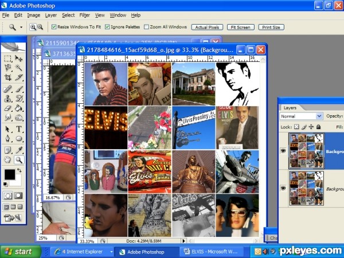Open the Image menu
This screenshot has width=344, height=258.
34,15
